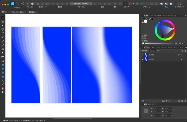Toggle visibility checkmark of the second layer

coord(182,59)
